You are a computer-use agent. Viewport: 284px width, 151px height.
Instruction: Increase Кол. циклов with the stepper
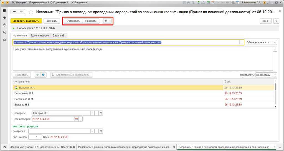(x=40, y=136)
